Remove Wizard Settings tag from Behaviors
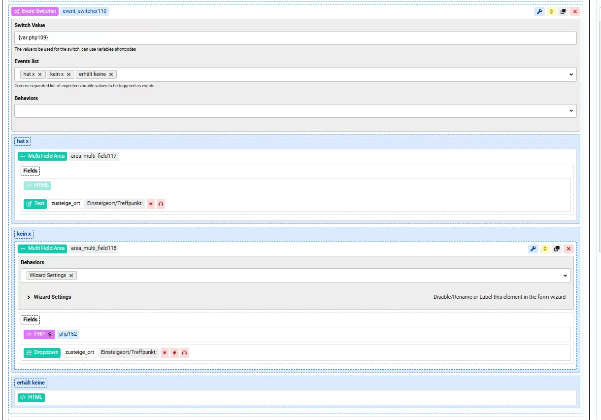The width and height of the screenshot is (601, 420). [71, 276]
